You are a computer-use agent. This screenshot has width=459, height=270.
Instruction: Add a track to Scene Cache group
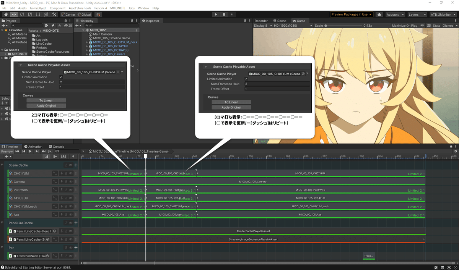click(x=76, y=165)
